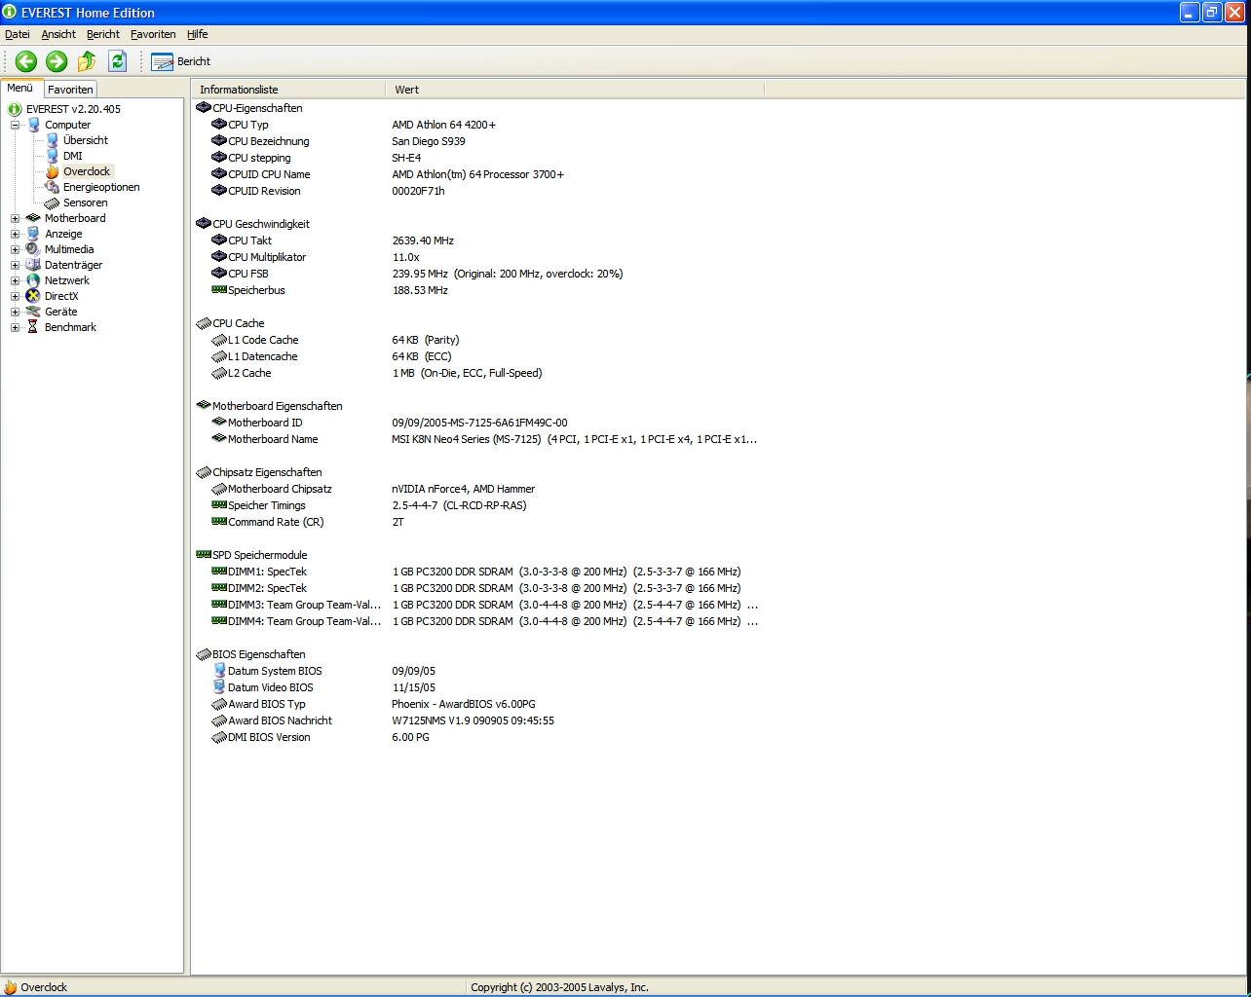
Task: Click the value 2639.40 MHz
Action: (423, 240)
